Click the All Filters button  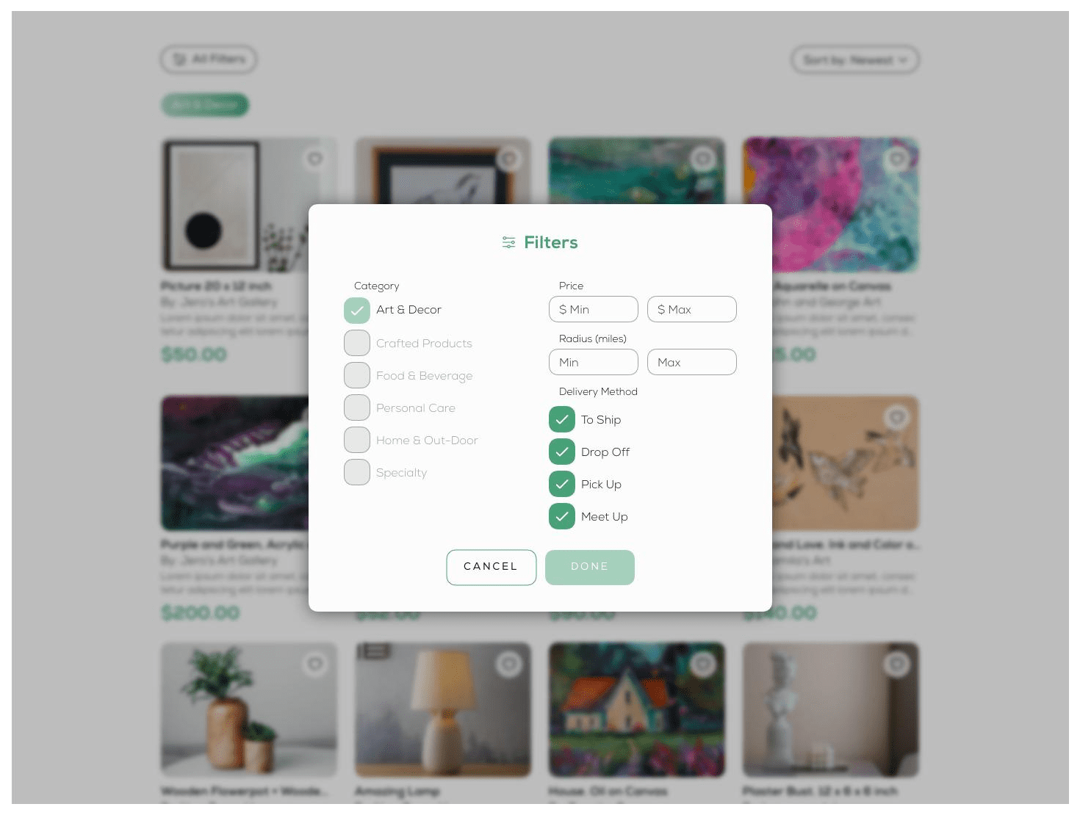tap(209, 59)
